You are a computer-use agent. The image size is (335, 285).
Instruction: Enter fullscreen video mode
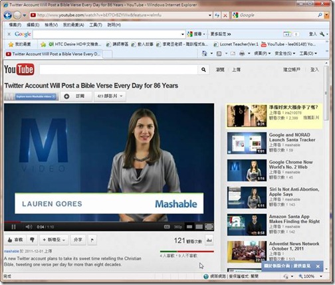coord(209,227)
